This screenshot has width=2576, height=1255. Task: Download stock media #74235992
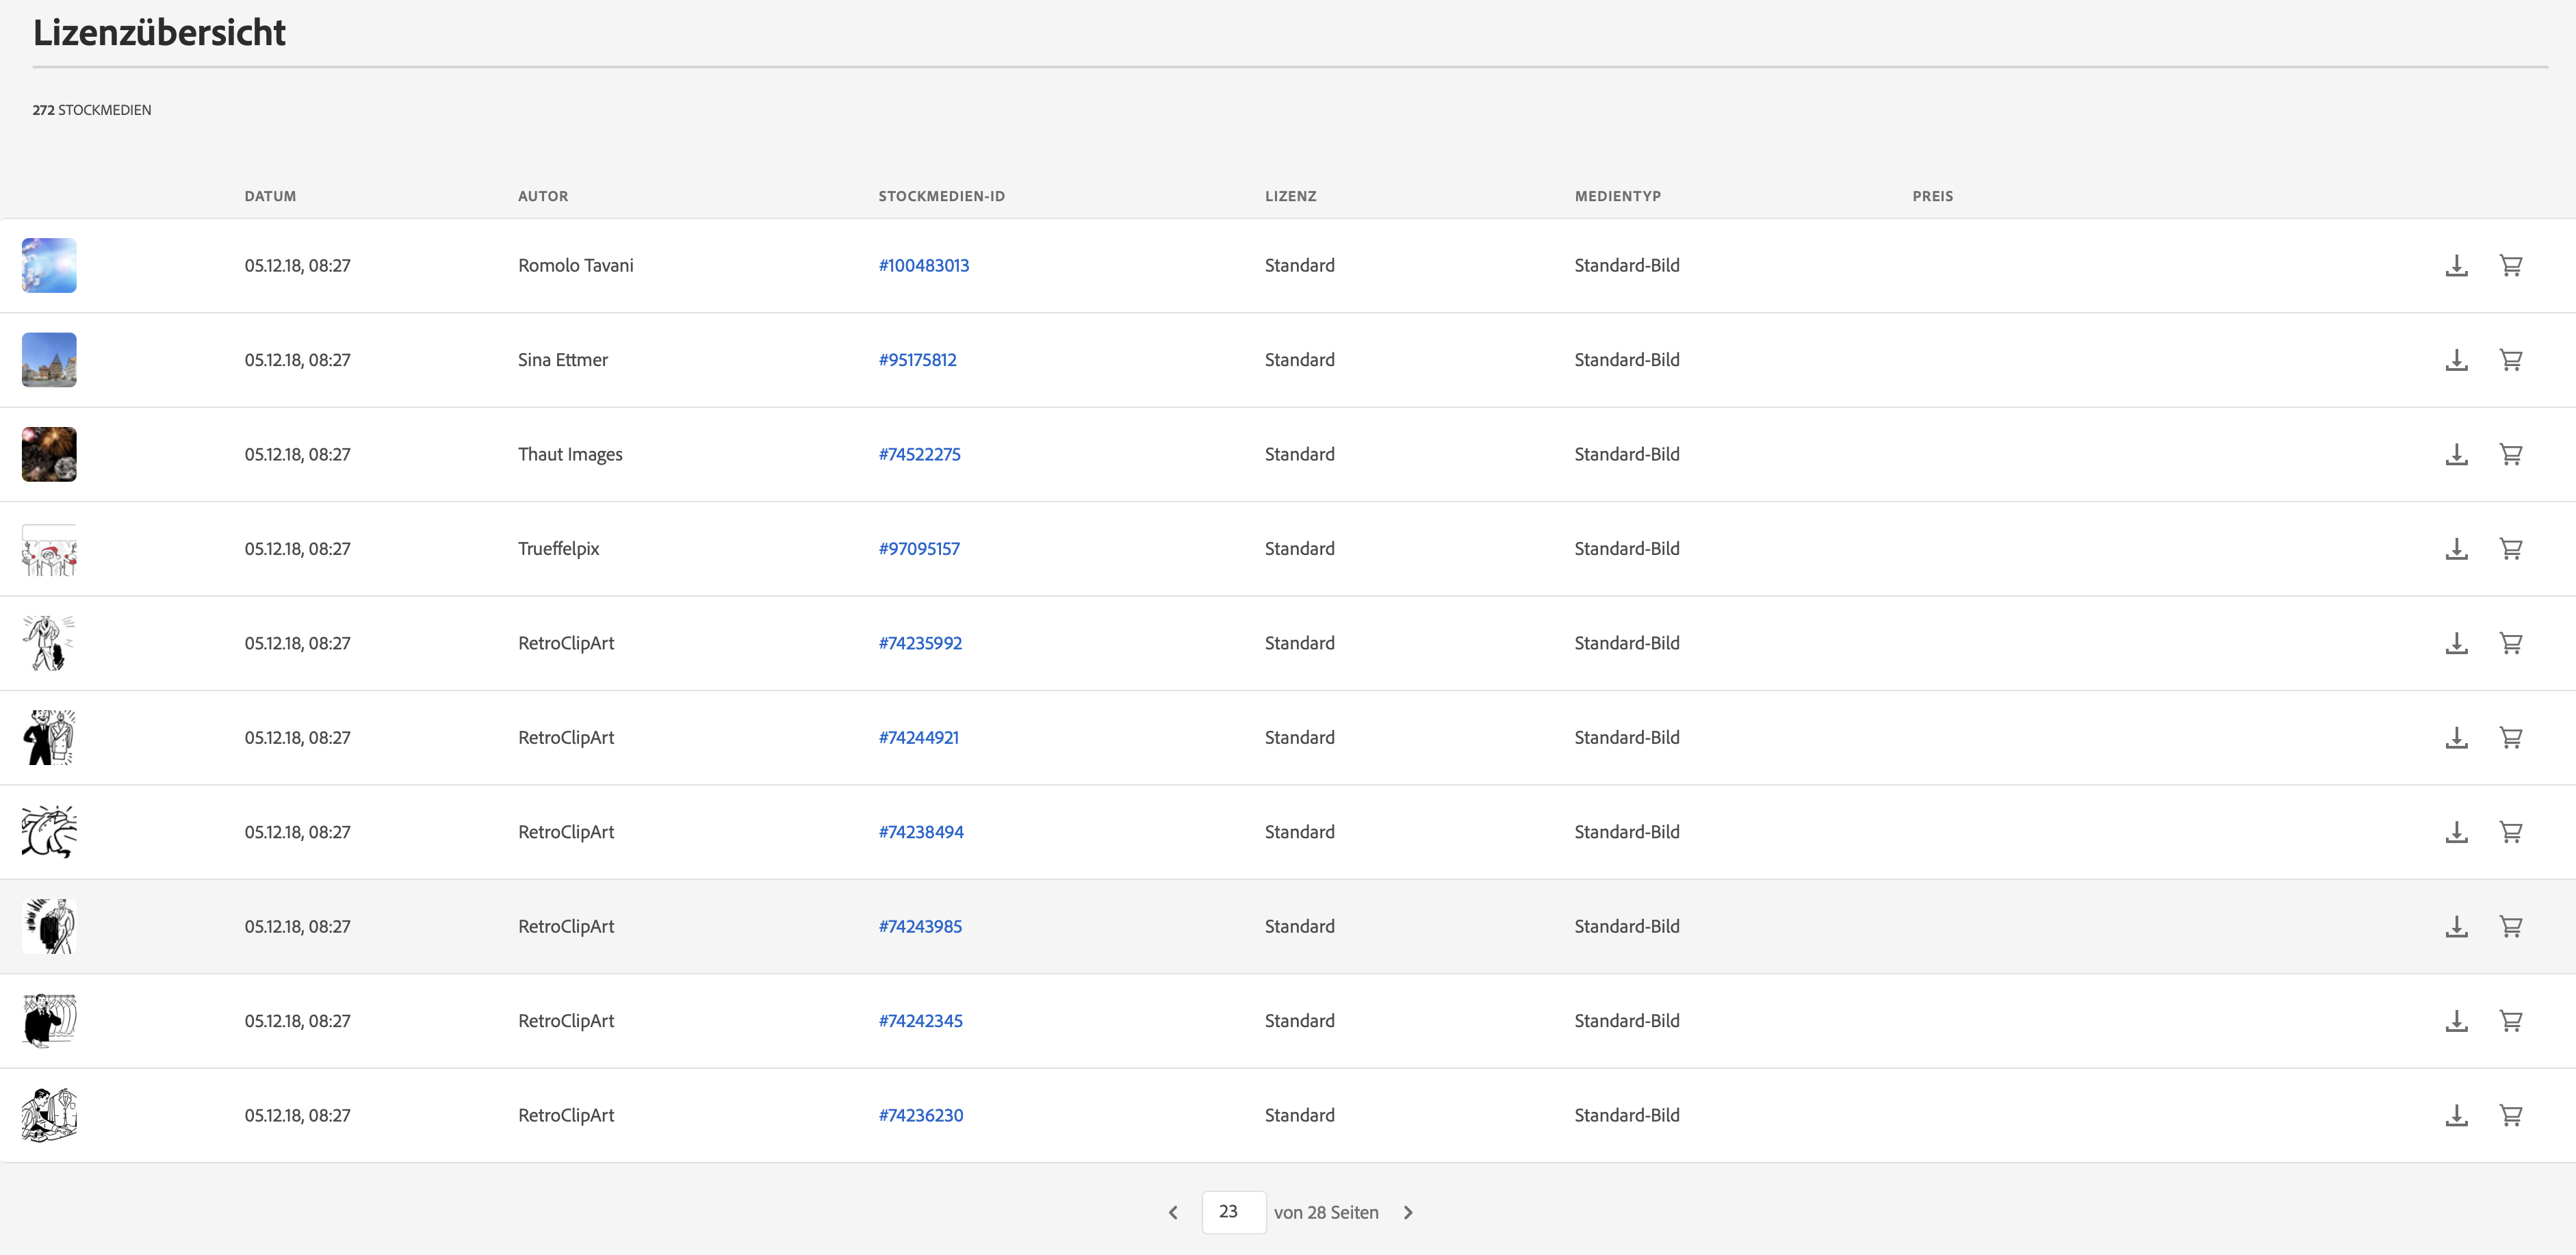(x=2456, y=643)
